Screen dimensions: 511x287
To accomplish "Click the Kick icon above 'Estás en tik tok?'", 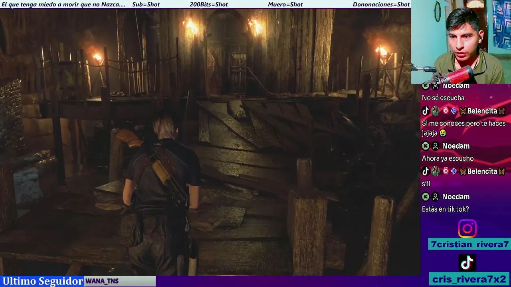I will click(426, 197).
